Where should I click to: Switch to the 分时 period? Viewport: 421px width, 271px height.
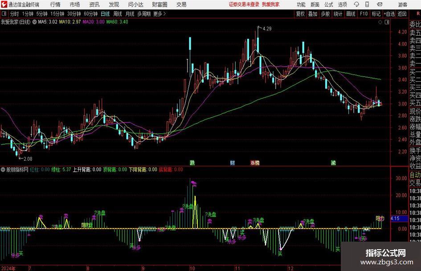(14, 14)
